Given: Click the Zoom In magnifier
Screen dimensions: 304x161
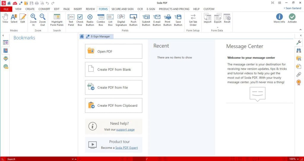Looking at the screenshot, I should click(x=33, y=20).
